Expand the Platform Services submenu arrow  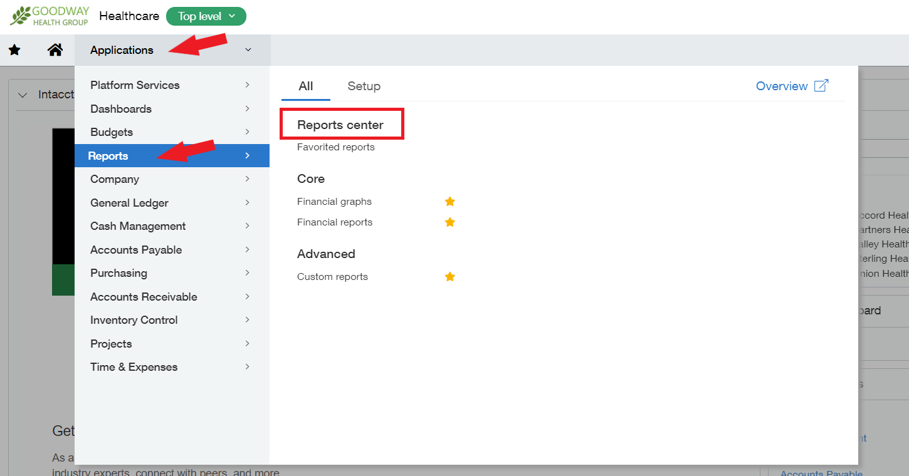[x=248, y=85]
